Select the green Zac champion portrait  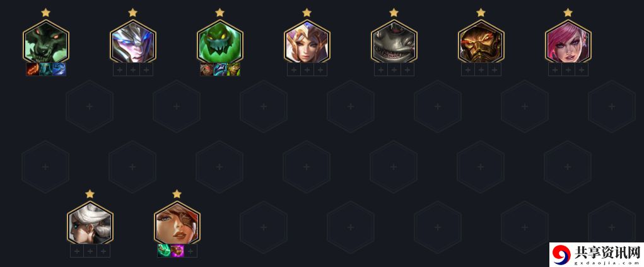tap(220, 42)
